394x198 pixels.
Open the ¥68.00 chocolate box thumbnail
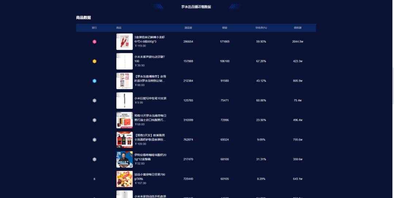pos(124,120)
